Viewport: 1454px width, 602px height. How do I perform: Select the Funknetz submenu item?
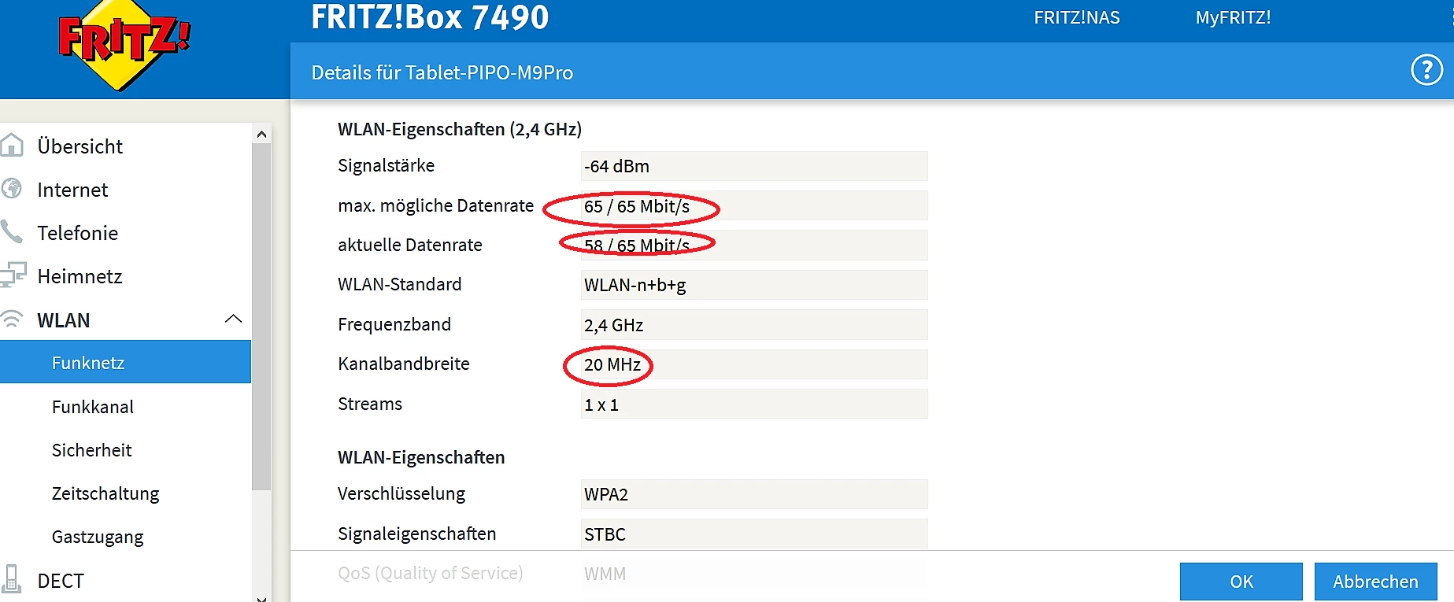coord(125,362)
